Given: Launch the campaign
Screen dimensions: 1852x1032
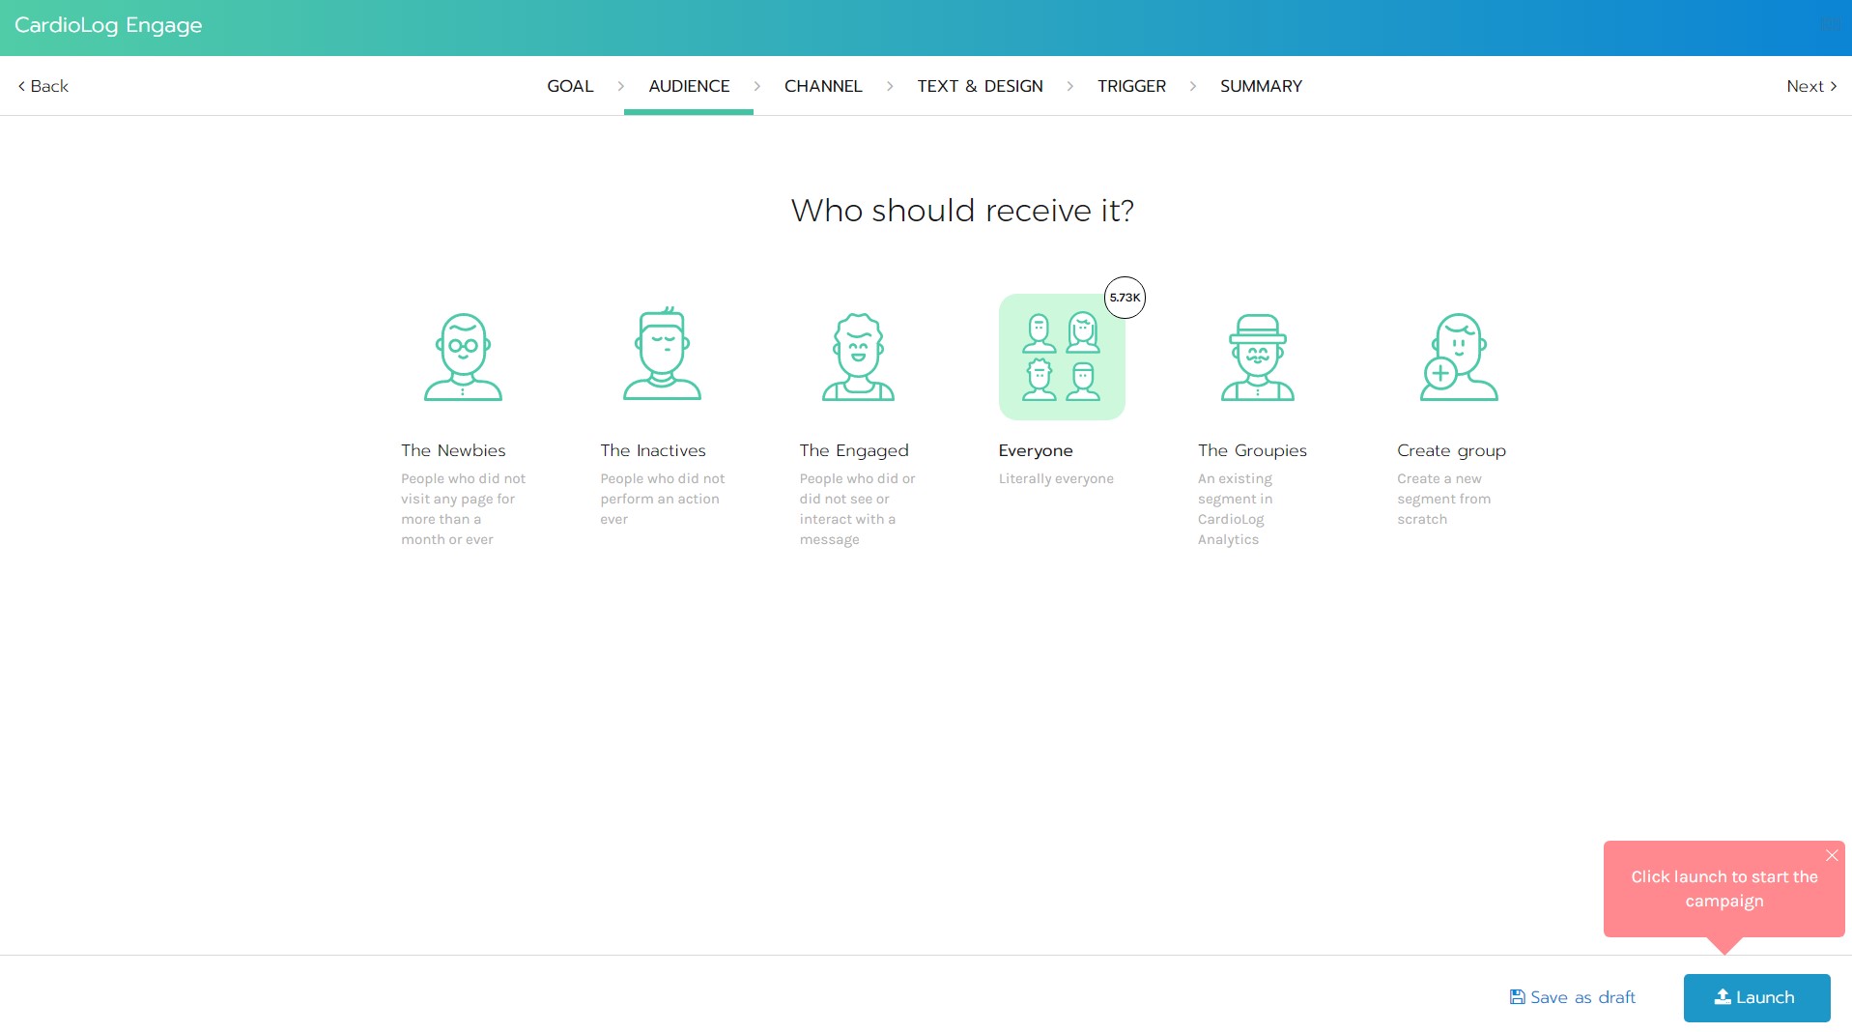Looking at the screenshot, I should click(x=1756, y=997).
